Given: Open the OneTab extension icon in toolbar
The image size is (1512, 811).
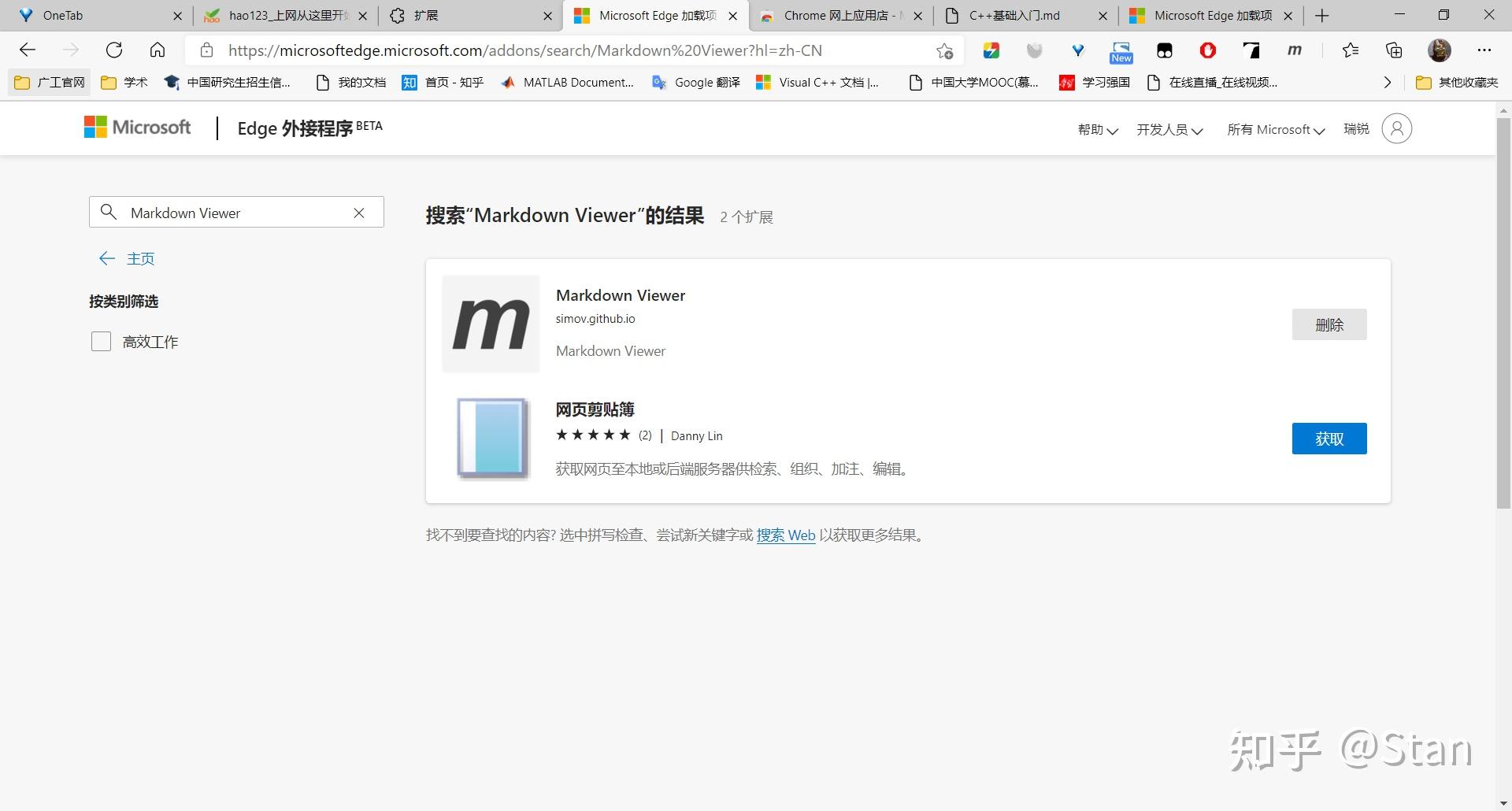Looking at the screenshot, I should pos(1078,50).
